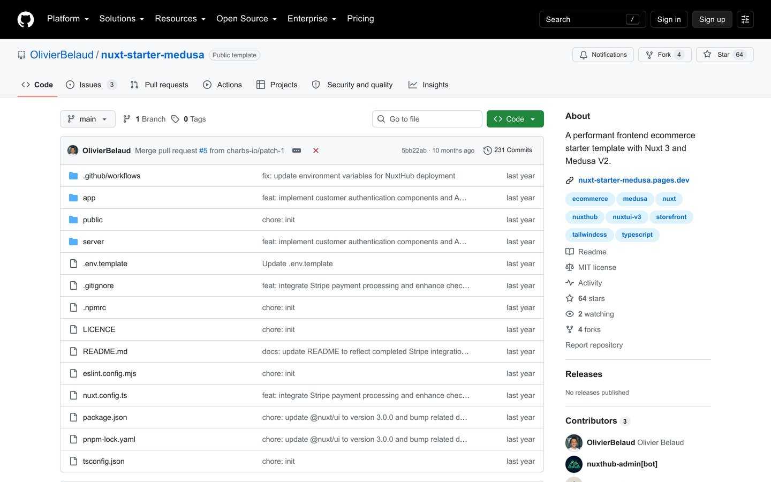
Task: Open the Actions tab
Action: (x=222, y=85)
